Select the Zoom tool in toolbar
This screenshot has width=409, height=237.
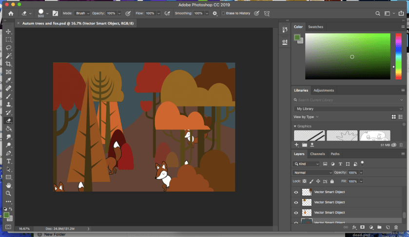8,194
